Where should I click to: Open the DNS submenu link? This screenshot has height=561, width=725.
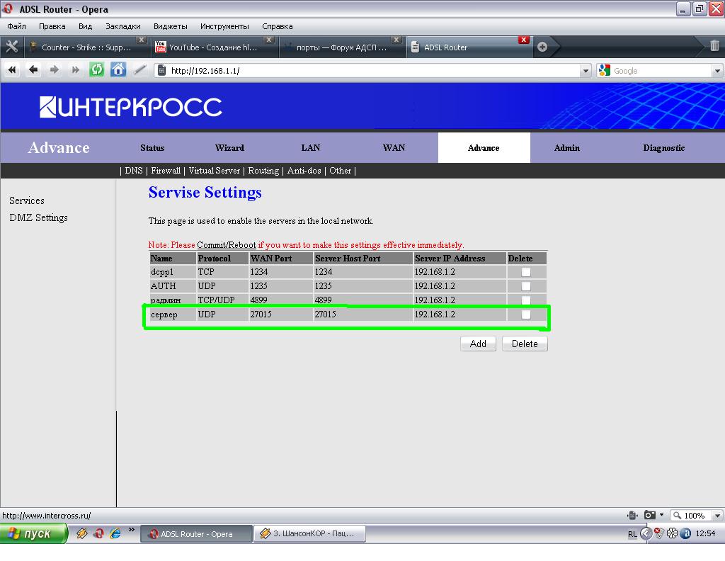tap(134, 171)
